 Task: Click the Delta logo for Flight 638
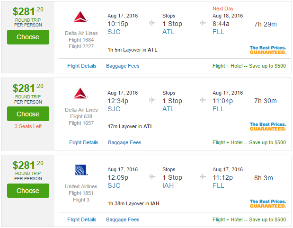point(80,93)
